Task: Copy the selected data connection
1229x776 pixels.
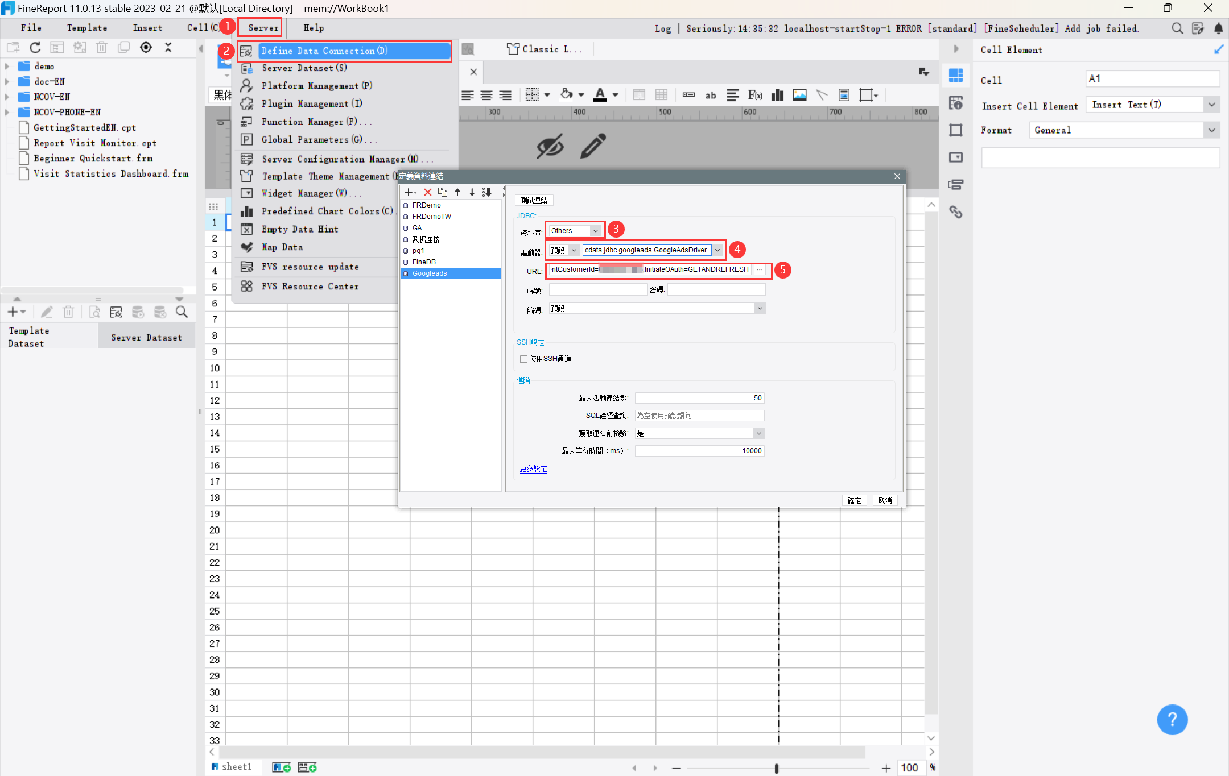Action: 443,192
